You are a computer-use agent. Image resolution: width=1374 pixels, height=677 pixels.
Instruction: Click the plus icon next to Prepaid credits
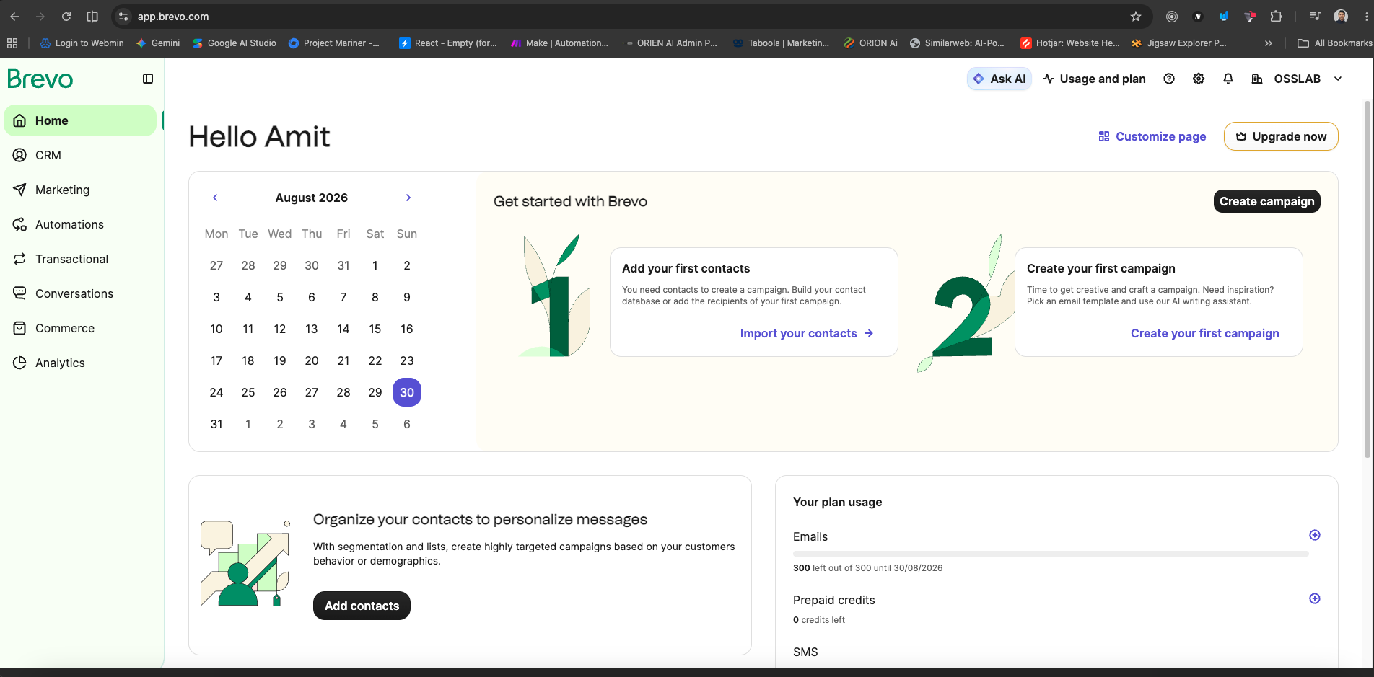tap(1315, 598)
